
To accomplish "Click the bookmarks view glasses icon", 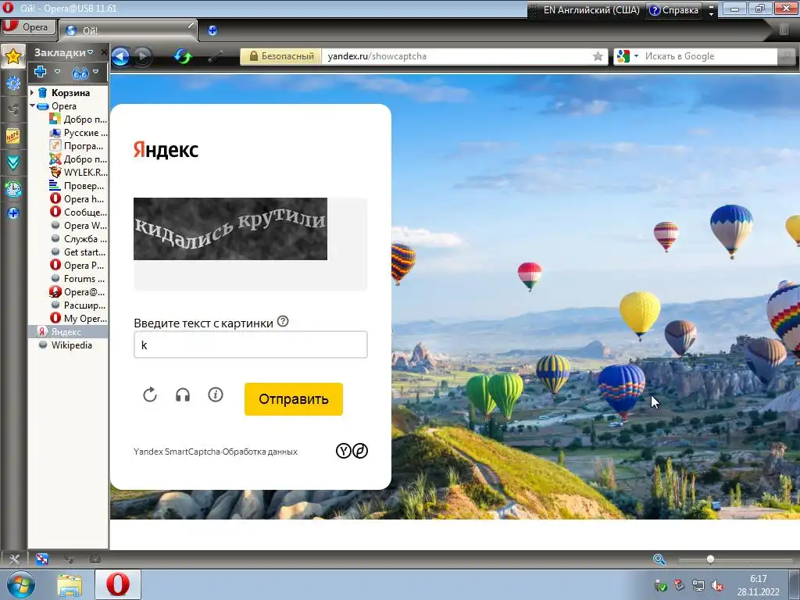I will [x=80, y=73].
